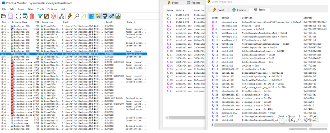Toggle Show Network Activity monitor icon
The width and height of the screenshot is (330, 133).
pyautogui.click(x=105, y=16)
